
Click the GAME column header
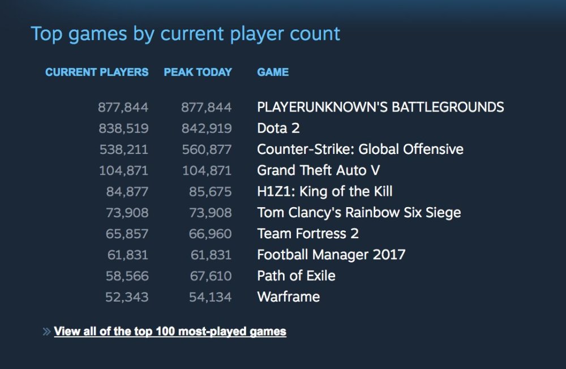tap(272, 72)
